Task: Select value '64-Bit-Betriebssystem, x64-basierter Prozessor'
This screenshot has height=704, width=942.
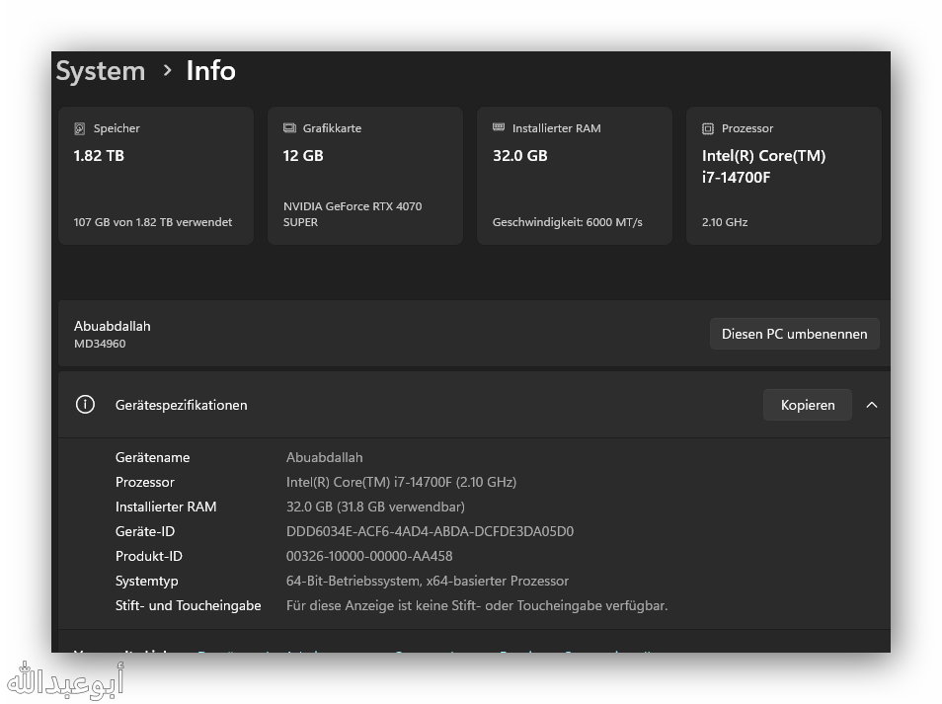Action: [x=428, y=581]
